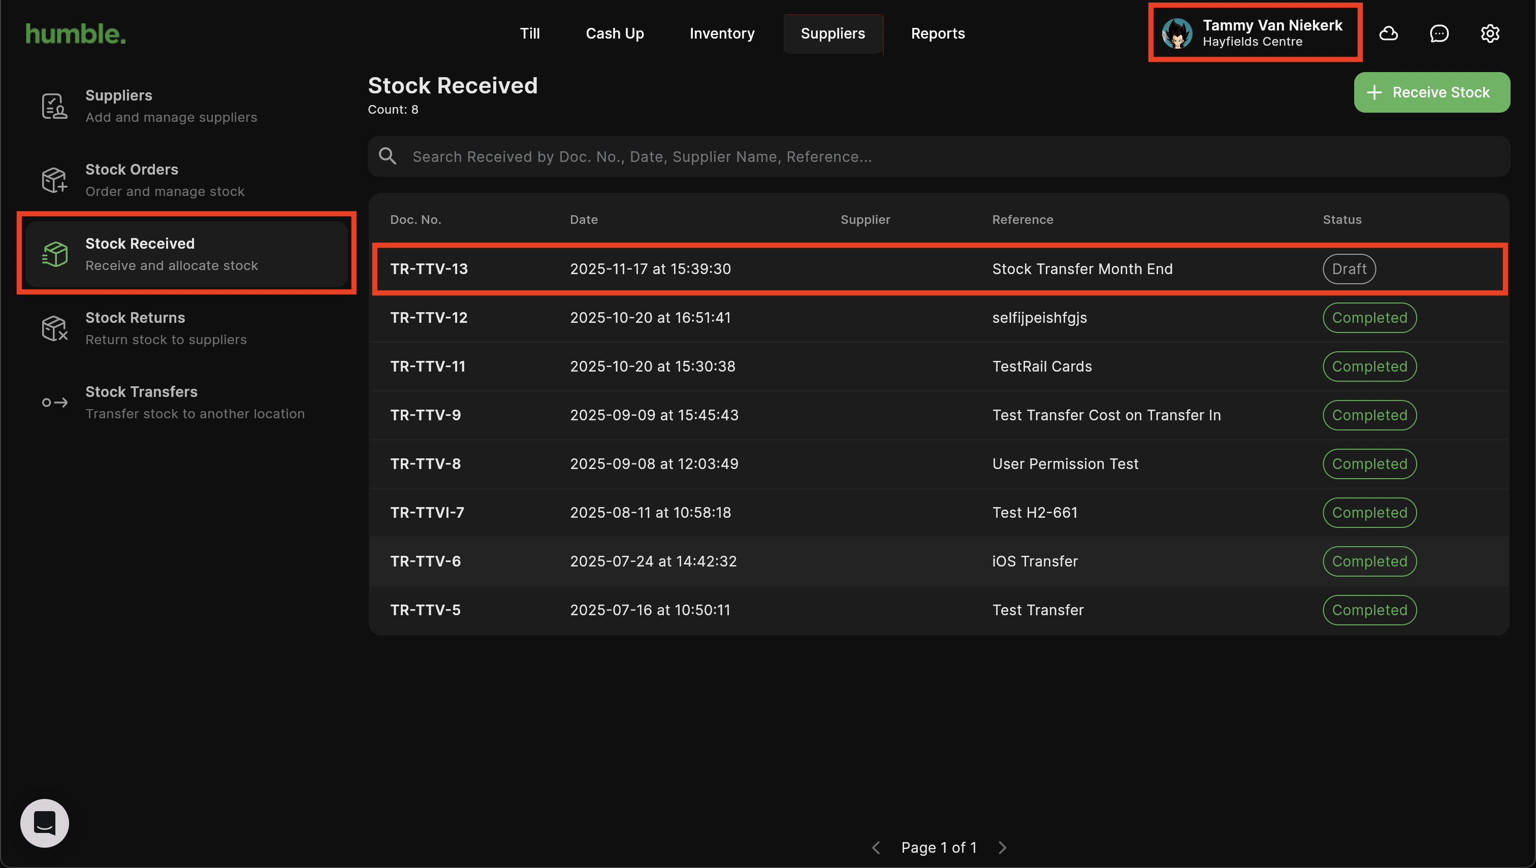Click the Stock Returns box icon

tap(54, 328)
